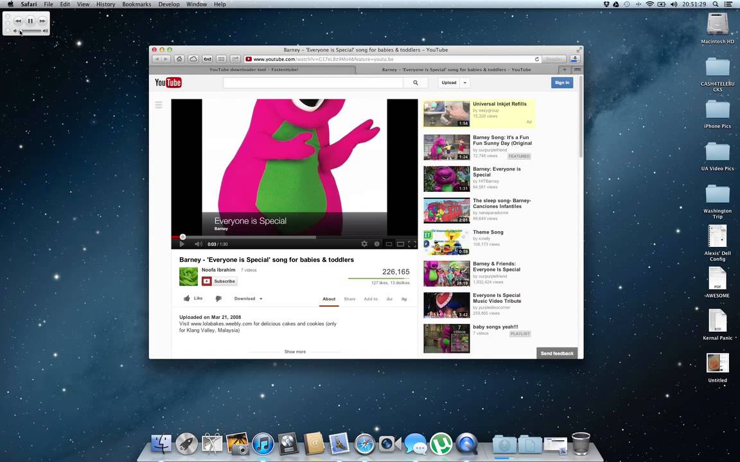Screen dimensions: 740x462
Task: Open the YouTube guide menu icon
Action: [x=159, y=105]
